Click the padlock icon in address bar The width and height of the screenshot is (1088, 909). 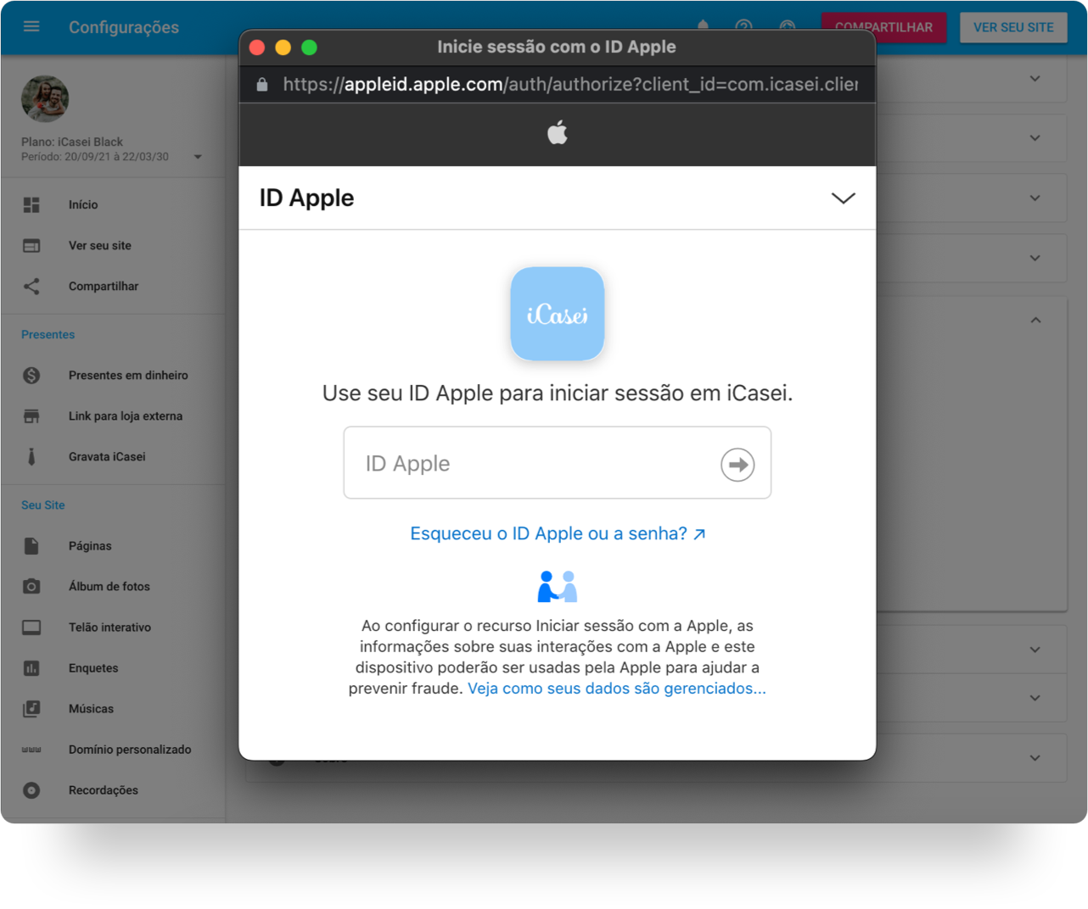coord(262,84)
